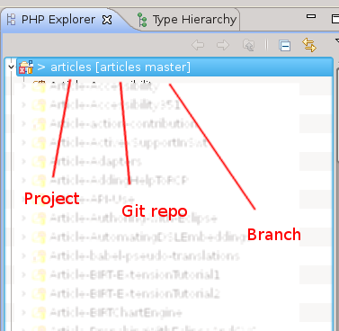Collapse the articles project node
Viewport: 339px width, 331px height.
(11, 67)
